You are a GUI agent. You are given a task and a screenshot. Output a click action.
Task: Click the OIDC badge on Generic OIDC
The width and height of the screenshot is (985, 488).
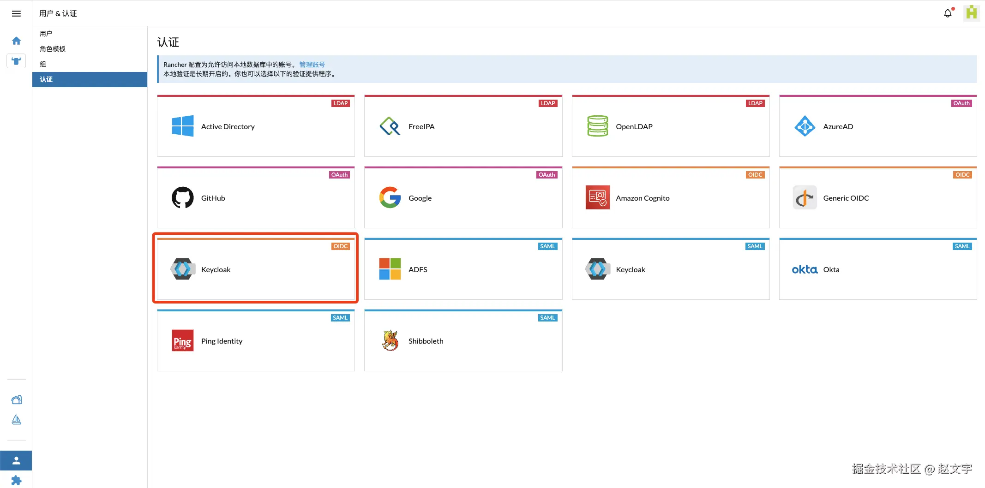point(962,175)
